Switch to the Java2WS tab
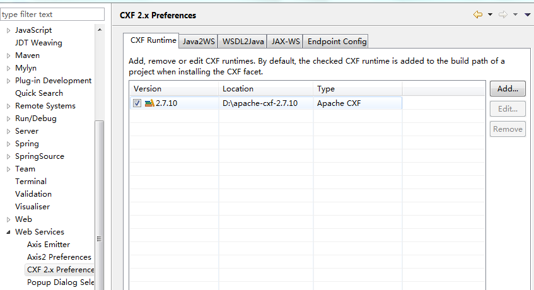 pos(199,42)
